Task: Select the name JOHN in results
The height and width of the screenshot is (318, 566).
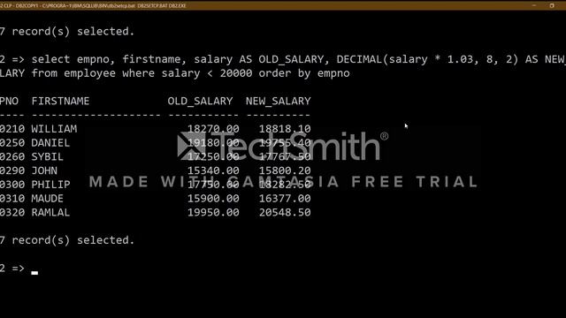Action: (44, 170)
